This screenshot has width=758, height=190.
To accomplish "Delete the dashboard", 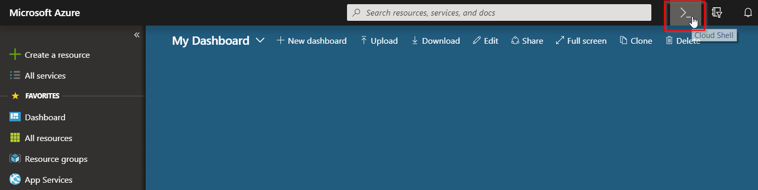I will 683,41.
